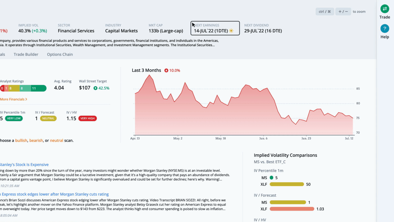Open American Express edges lower headline
This screenshot has height=222, width=394.
[x=54, y=194]
